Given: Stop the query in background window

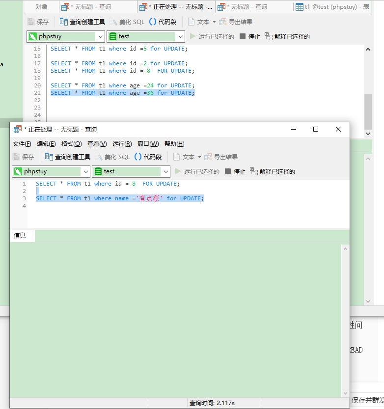Looking at the screenshot, I should (250, 36).
